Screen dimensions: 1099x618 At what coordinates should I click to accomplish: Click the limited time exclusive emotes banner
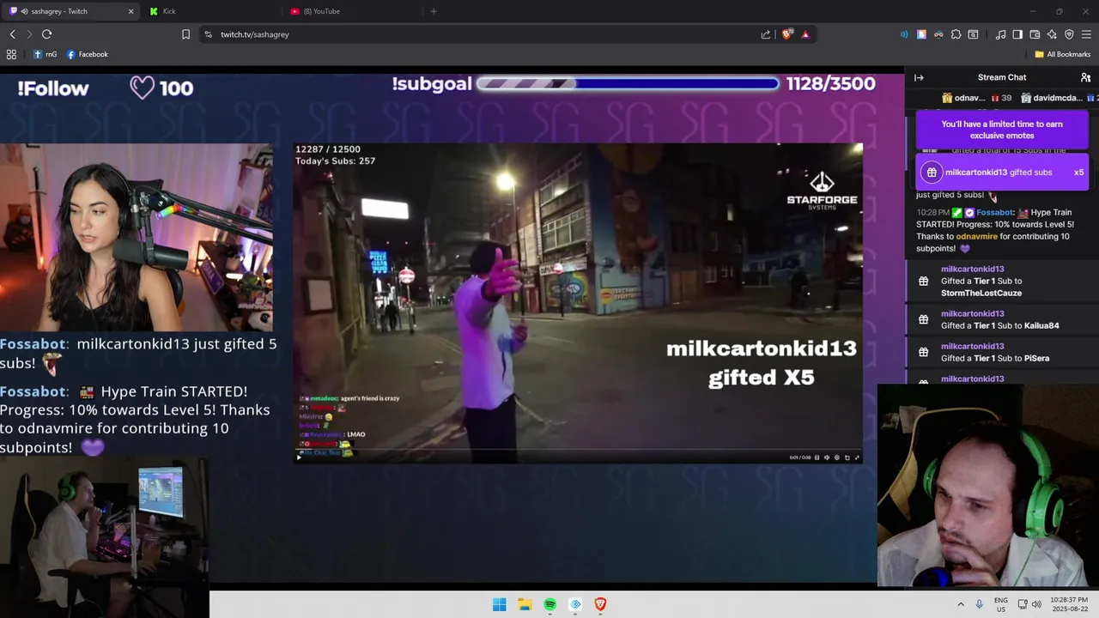pos(1002,130)
